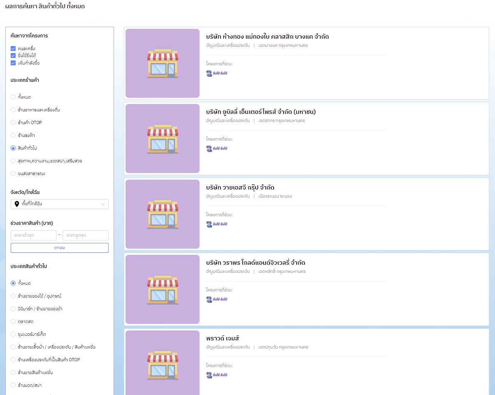Screen dimensions: 495x395
Task: Click the shop icon for ห้างทอง แม่ทองใบ
Action: [x=163, y=63]
